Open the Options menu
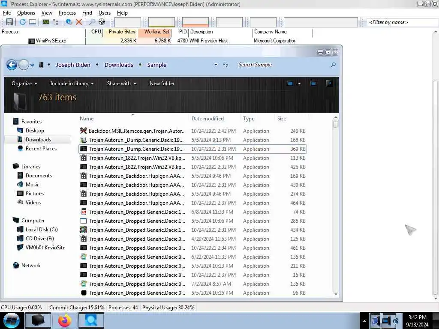Screen dimensions: 439x329 coord(26,13)
